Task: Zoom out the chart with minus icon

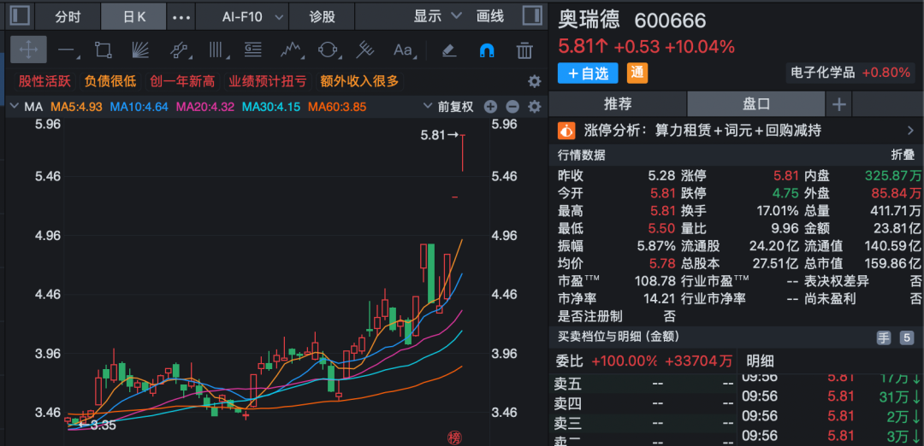Action: point(512,107)
